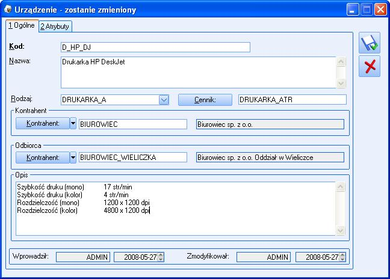
Task: Click the Kontrahent button in Kontrahent group
Action: 43,123
